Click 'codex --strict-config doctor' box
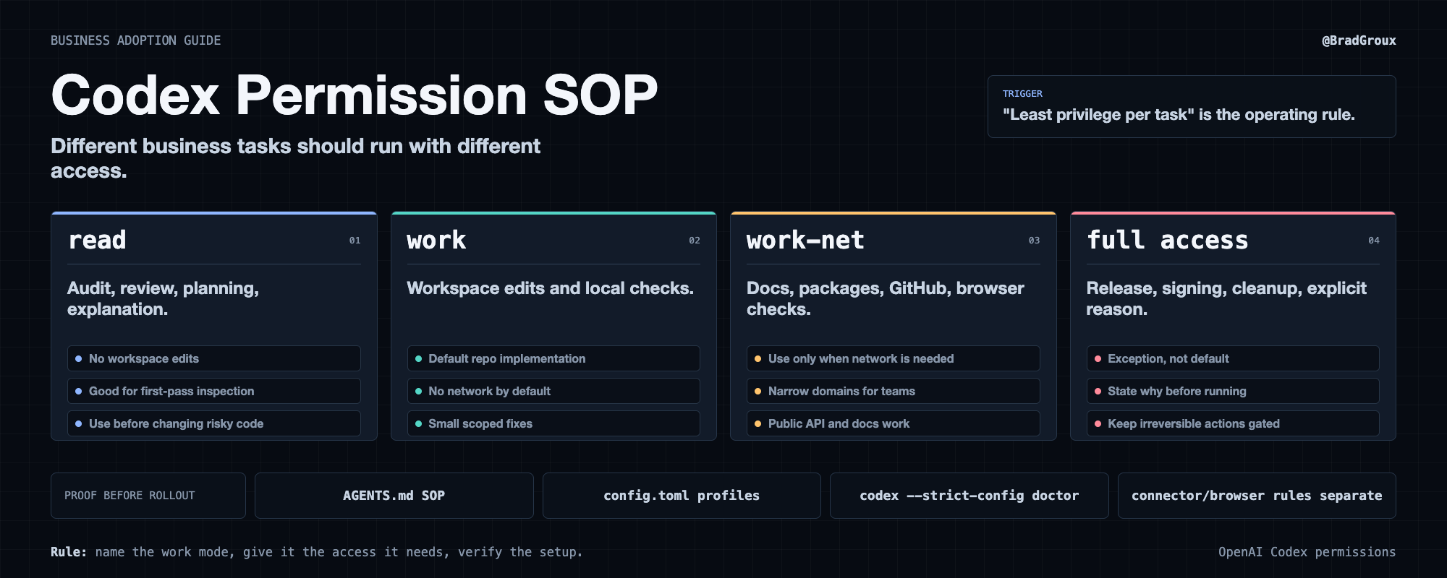This screenshot has width=1447, height=578. (969, 496)
